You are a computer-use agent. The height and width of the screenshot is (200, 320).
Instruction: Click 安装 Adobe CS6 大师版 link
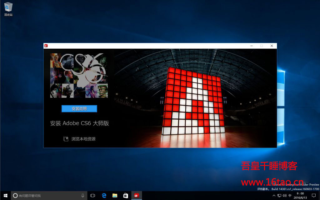[x=79, y=123]
